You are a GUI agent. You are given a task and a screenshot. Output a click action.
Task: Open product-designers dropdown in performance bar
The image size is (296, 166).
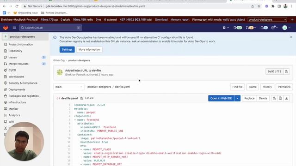pyautogui.click(x=267, y=19)
